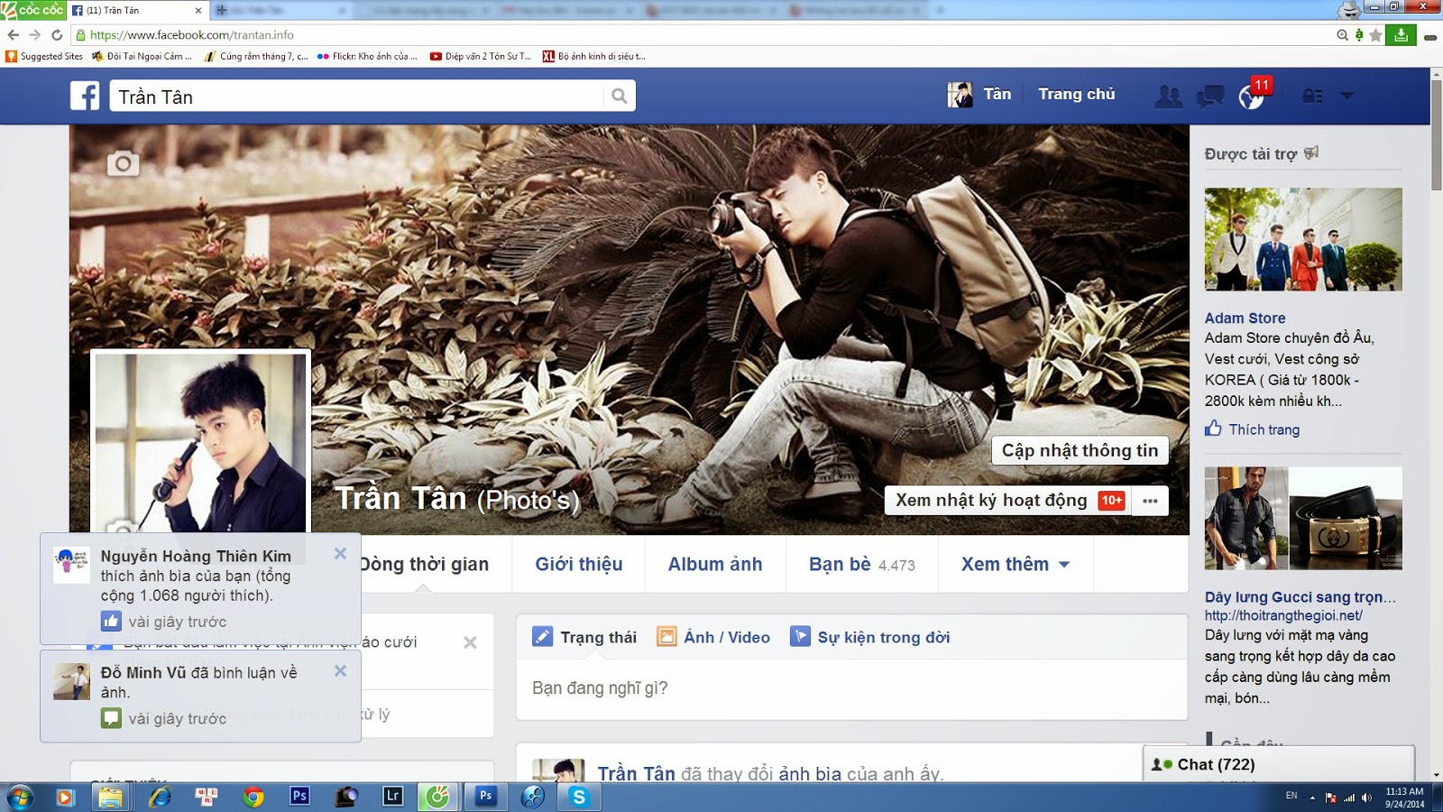1443x812 pixels.
Task: Select Ảnh / Video composer option
Action: 713,637
